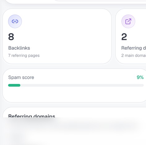Click the Referring domains section heading

[x=32, y=116]
